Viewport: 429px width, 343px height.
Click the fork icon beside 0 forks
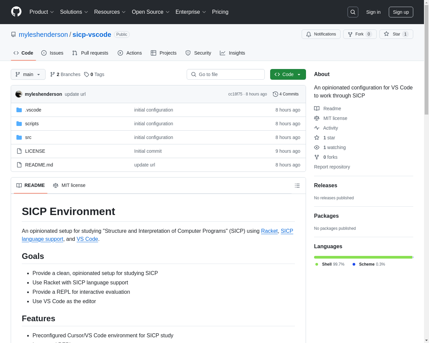tap(317, 157)
